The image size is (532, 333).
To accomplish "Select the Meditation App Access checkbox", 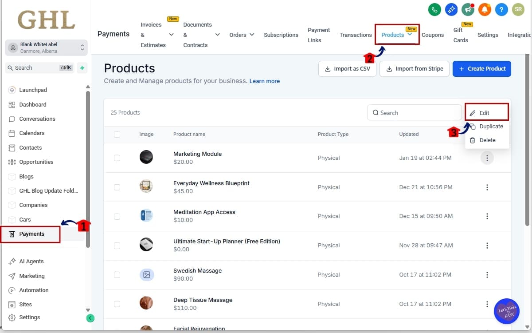I will tap(117, 216).
